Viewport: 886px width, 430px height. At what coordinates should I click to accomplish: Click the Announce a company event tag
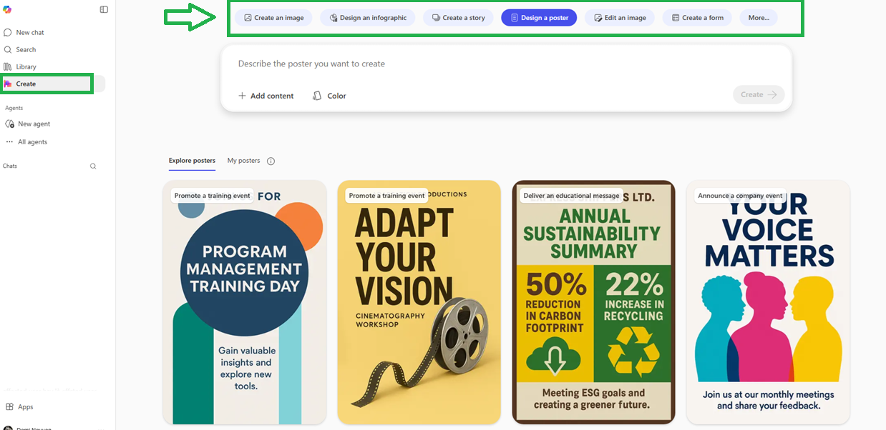click(740, 196)
